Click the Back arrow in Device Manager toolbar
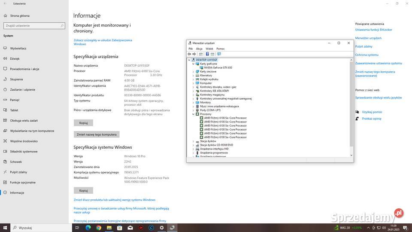Viewport: 412px width, 232px height. pos(189,54)
